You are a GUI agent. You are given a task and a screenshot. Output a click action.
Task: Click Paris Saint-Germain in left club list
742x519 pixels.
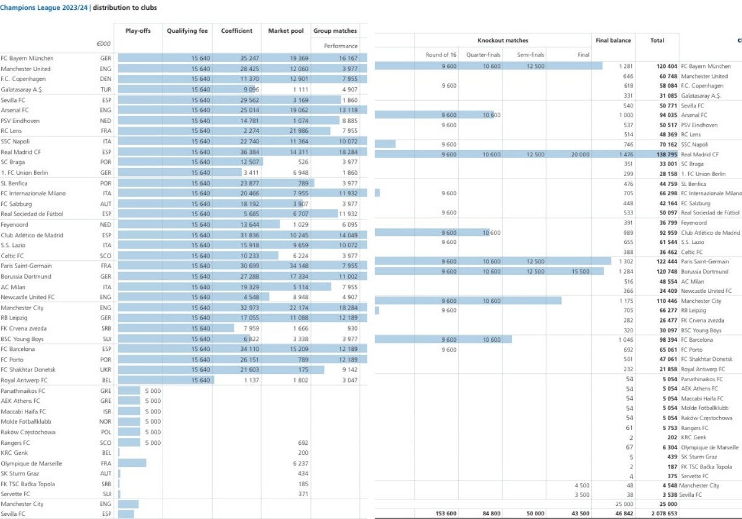pyautogui.click(x=25, y=266)
